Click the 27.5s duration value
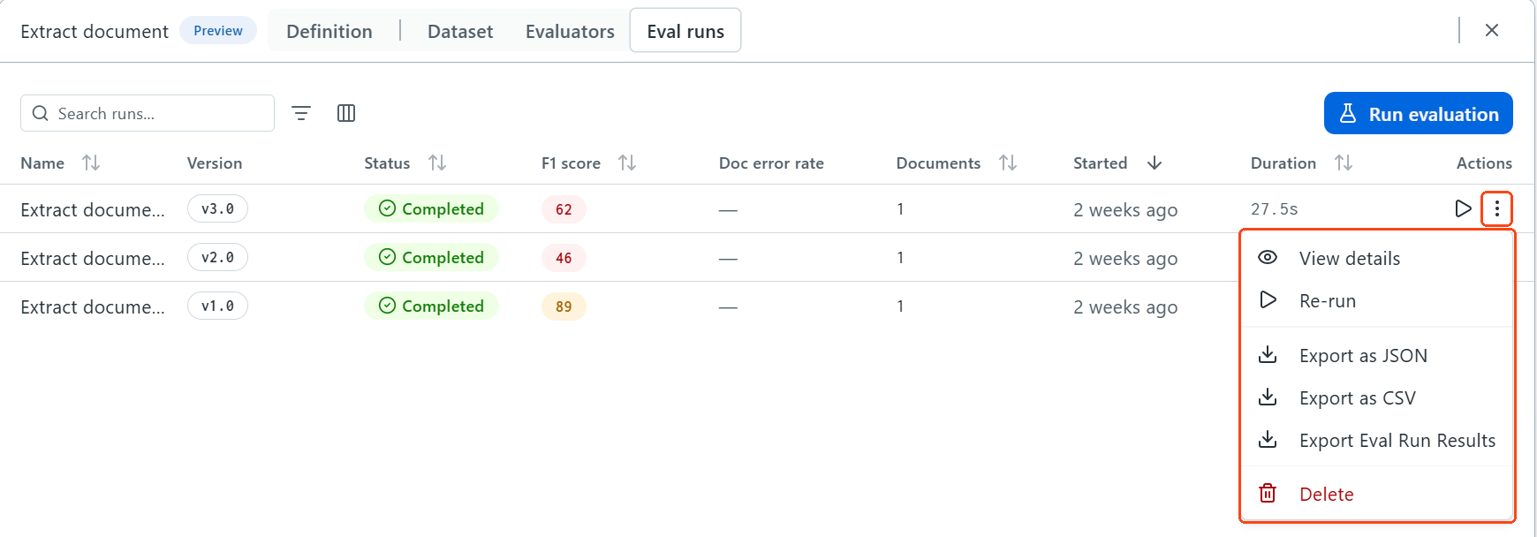This screenshot has height=537, width=1537. (1274, 209)
